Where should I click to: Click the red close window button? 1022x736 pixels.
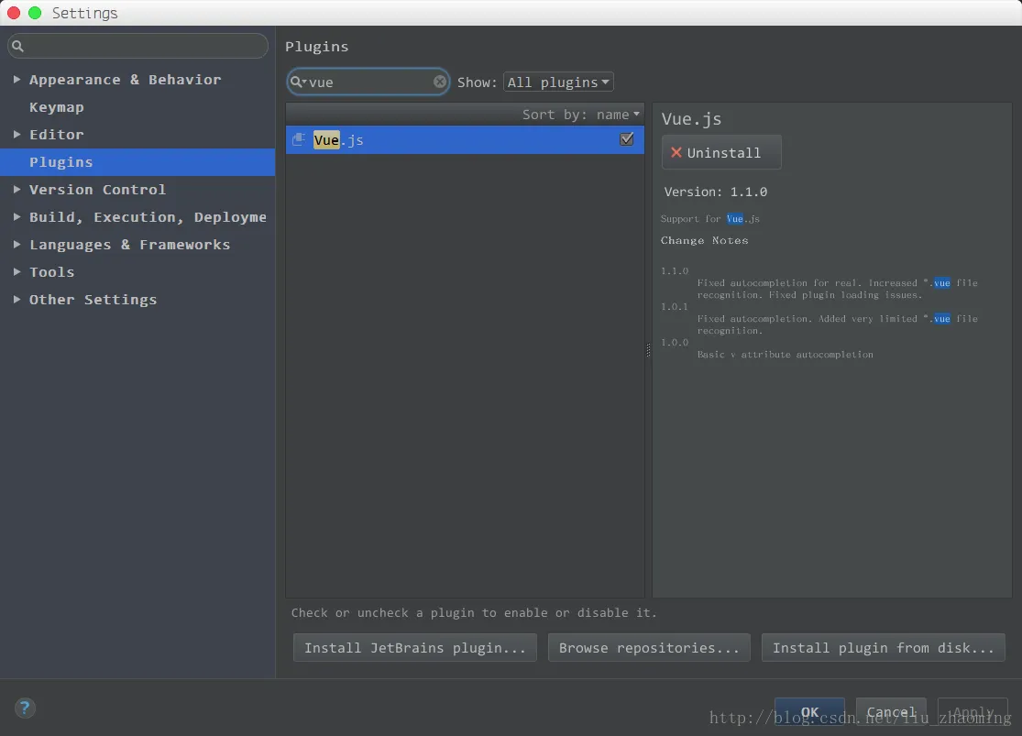(x=14, y=13)
